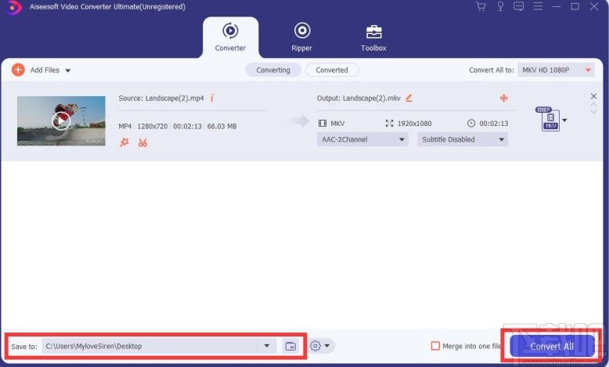Expand the arrow beside settings gear
The width and height of the screenshot is (609, 367).
click(327, 346)
